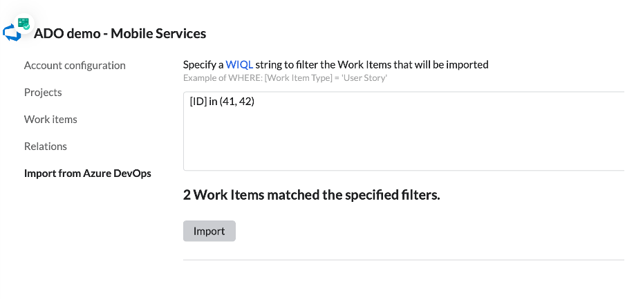Open the Relations settings page

pos(46,147)
